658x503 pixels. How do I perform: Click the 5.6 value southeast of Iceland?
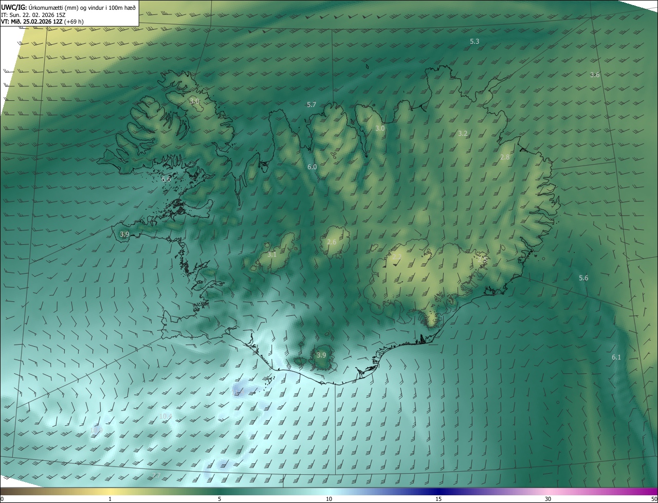[583, 278]
